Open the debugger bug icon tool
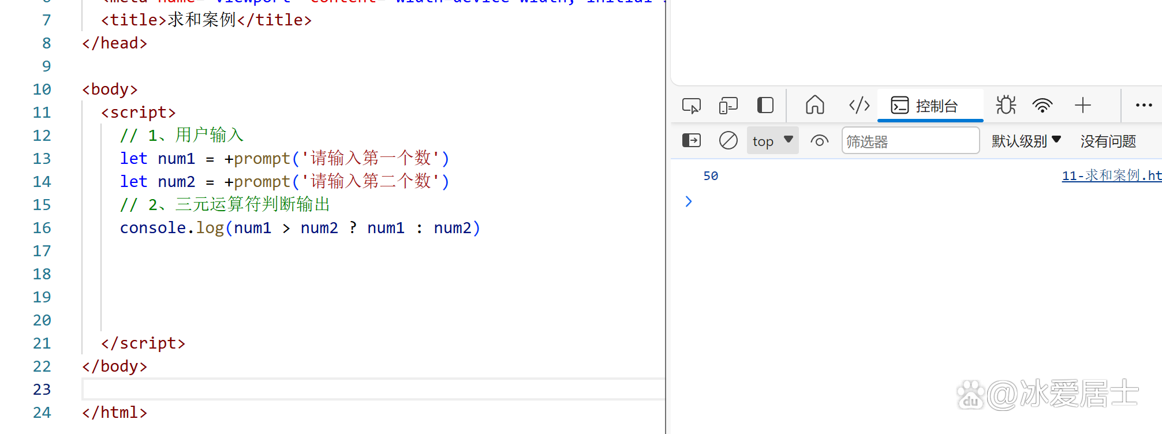The image size is (1162, 434). click(x=1006, y=105)
